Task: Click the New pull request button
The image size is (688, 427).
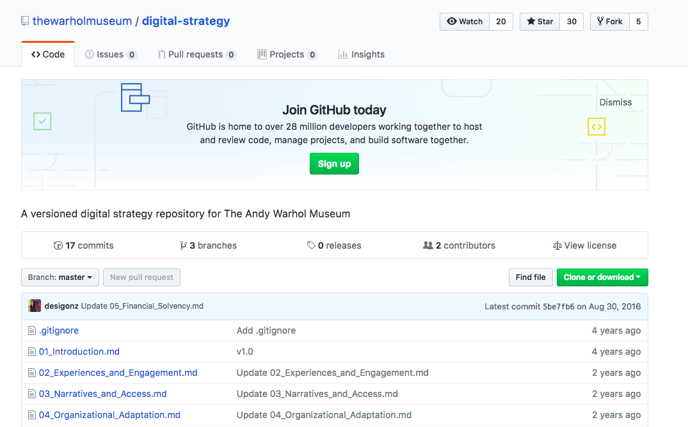Action: pyautogui.click(x=141, y=277)
